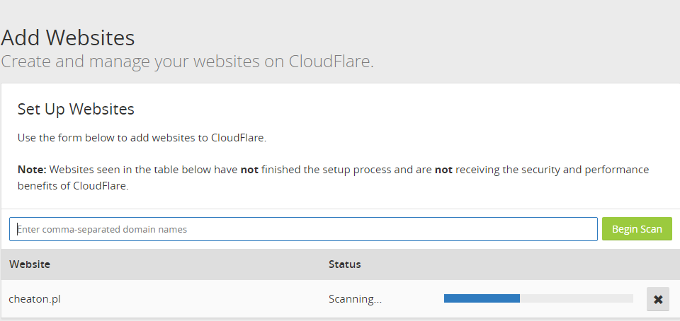Click the bold Note: label
This screenshot has width=680, height=321.
click(x=32, y=170)
